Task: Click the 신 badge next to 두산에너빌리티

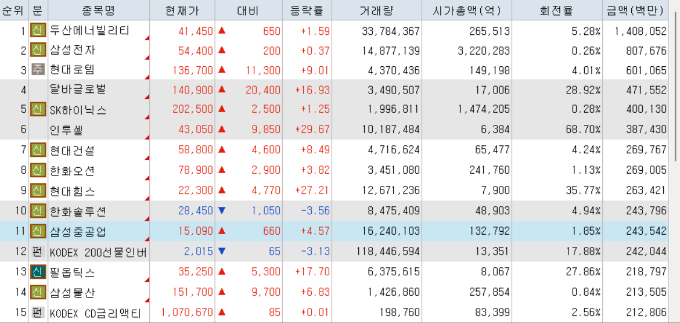Action: (38, 31)
